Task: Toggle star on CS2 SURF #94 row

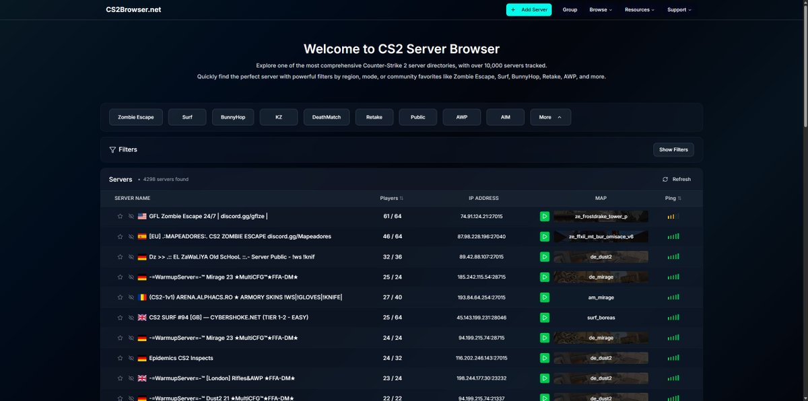Action: coord(120,318)
